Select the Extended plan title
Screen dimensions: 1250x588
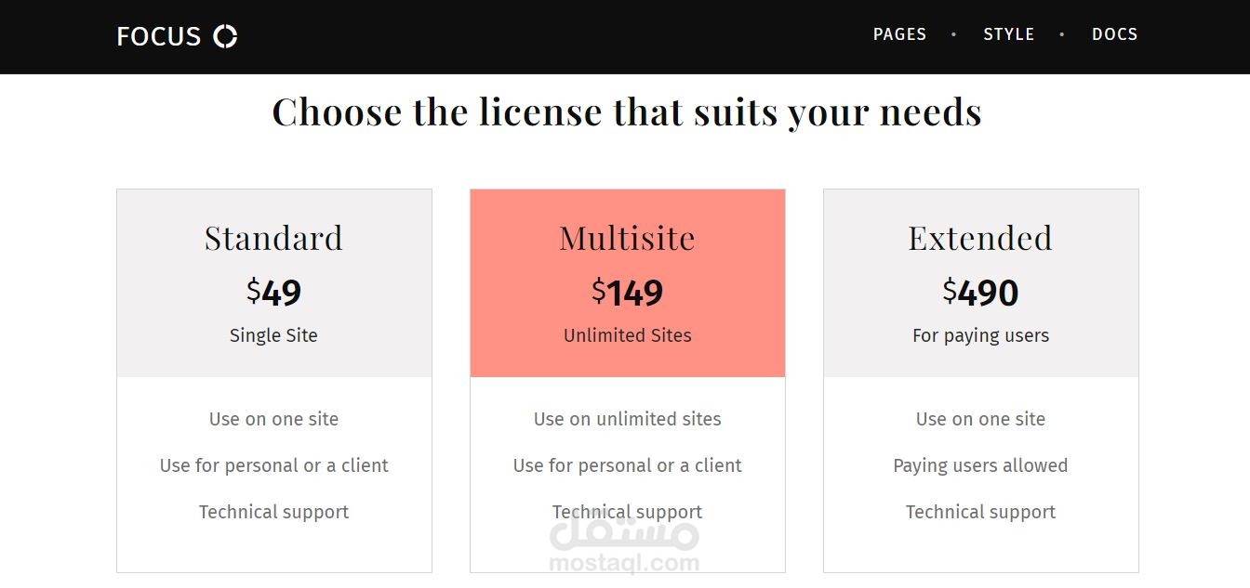pos(980,238)
